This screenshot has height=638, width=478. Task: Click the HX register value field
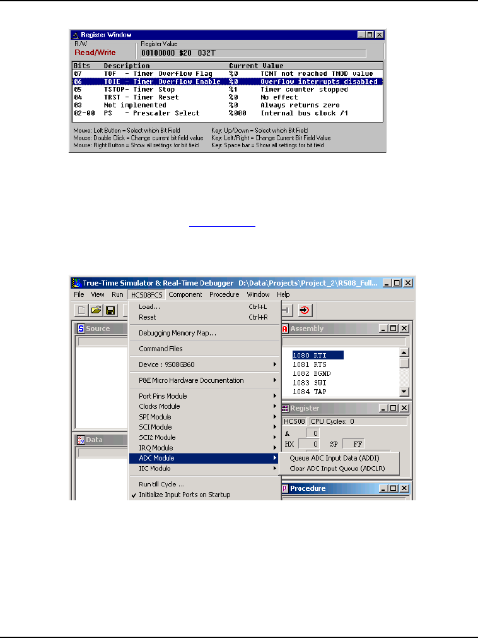[308, 444]
